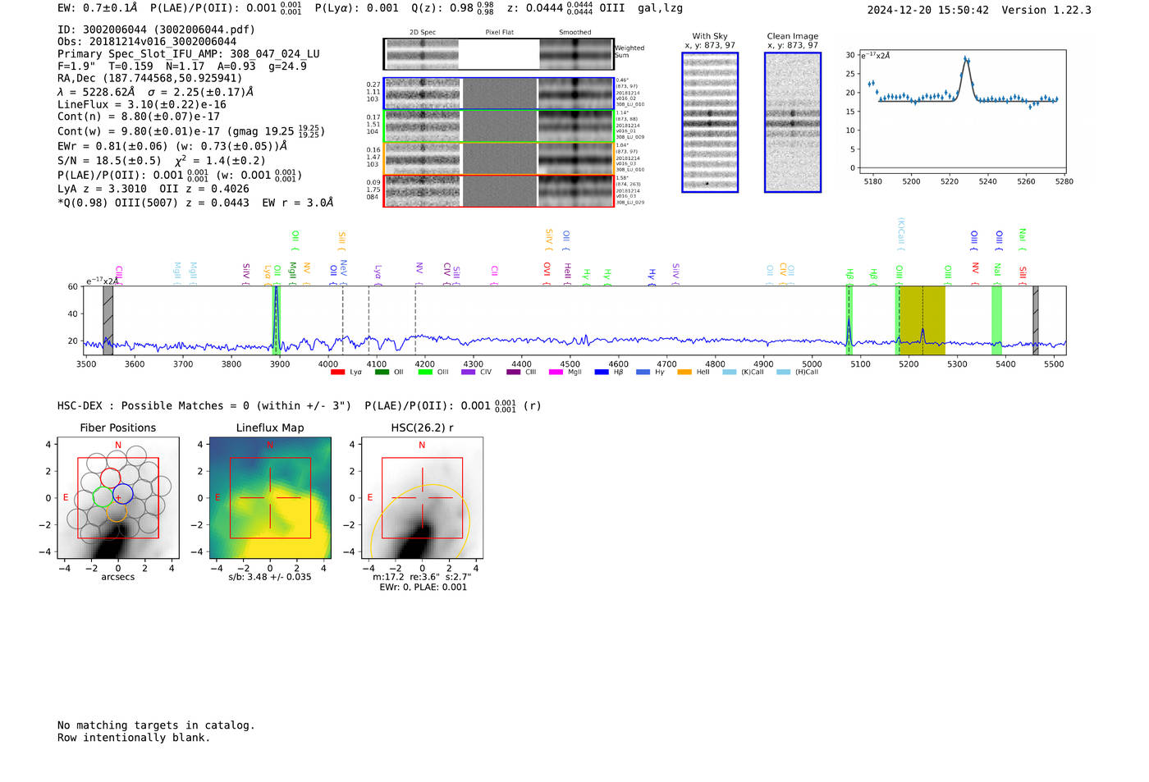Open the HSC(26.2) r image
The width and height of the screenshot is (1149, 782).
(422, 498)
